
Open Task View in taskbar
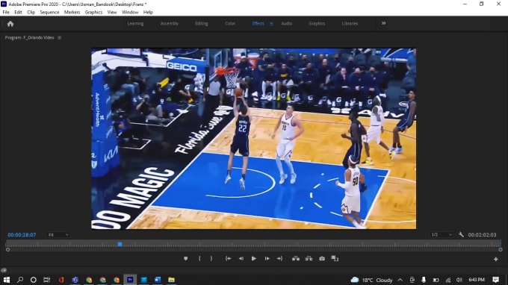tap(47, 280)
